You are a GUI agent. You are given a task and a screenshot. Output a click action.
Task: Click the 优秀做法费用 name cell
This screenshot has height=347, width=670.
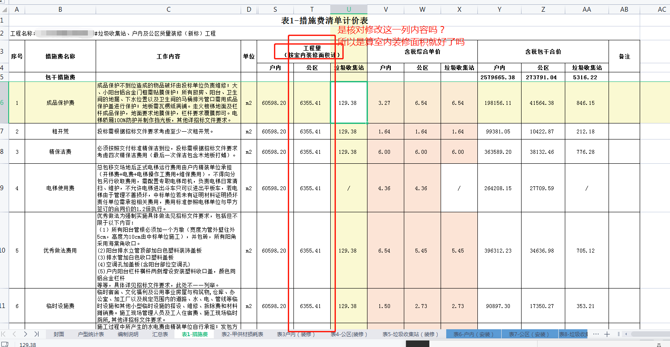(x=60, y=250)
